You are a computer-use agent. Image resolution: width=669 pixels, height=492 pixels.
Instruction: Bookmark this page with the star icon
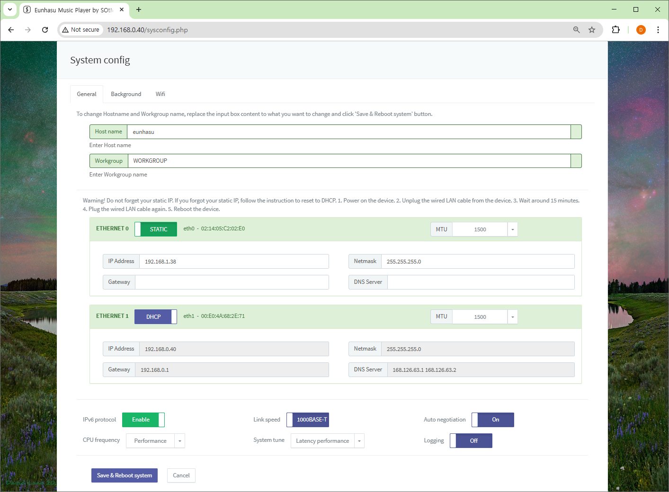[592, 30]
